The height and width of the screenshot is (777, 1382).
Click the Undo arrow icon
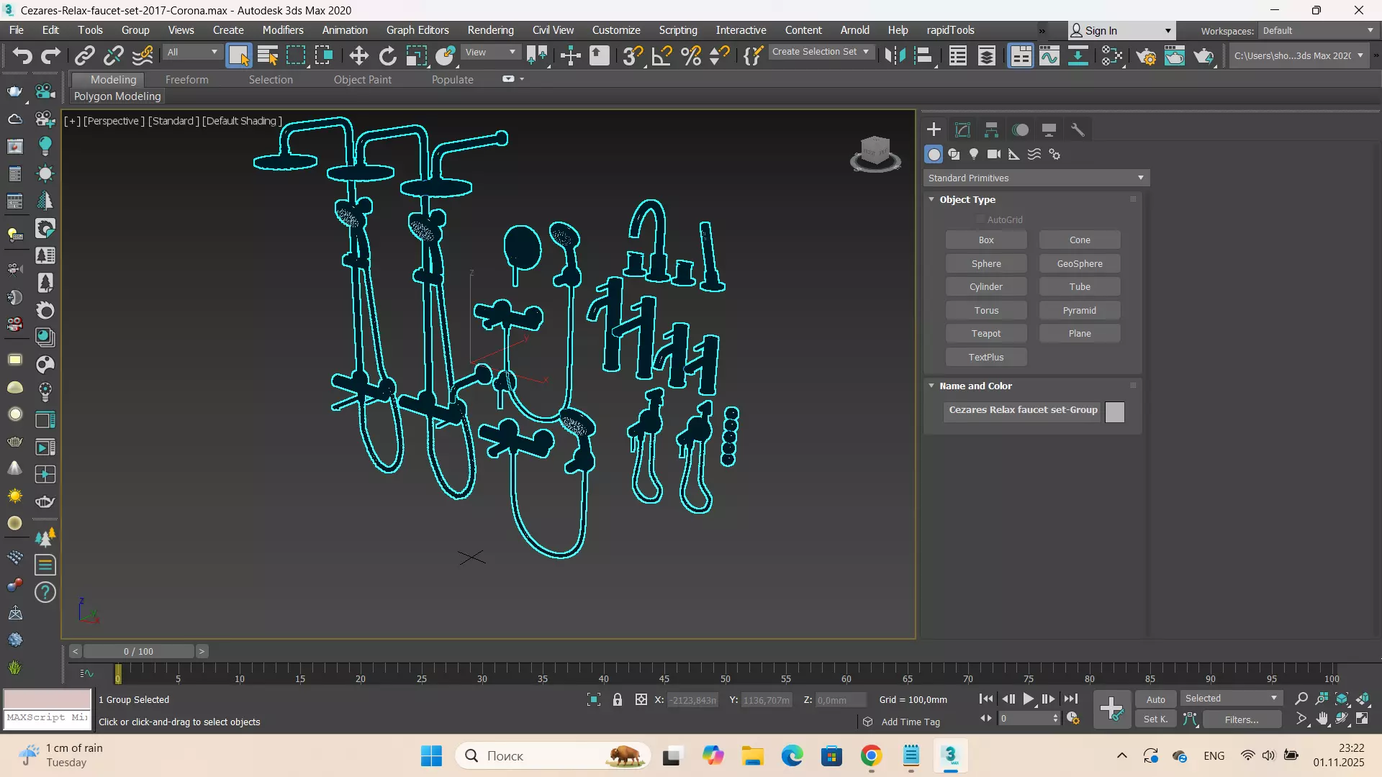click(x=22, y=55)
